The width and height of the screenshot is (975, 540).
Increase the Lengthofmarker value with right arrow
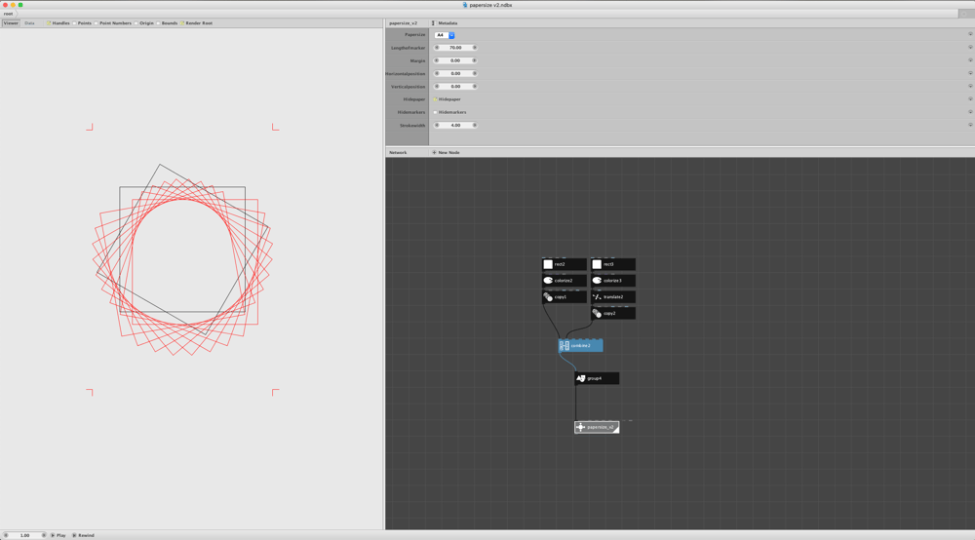click(x=475, y=47)
